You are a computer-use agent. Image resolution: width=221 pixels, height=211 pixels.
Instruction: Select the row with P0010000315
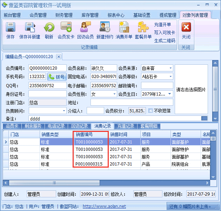[106, 164]
